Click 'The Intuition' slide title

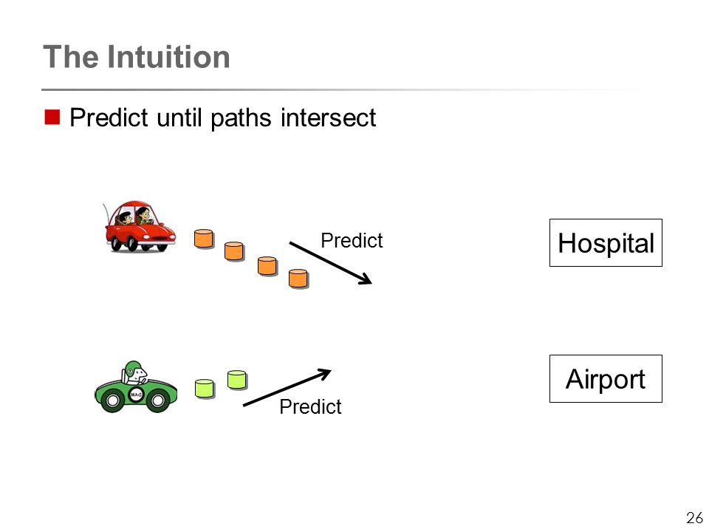pos(137,57)
